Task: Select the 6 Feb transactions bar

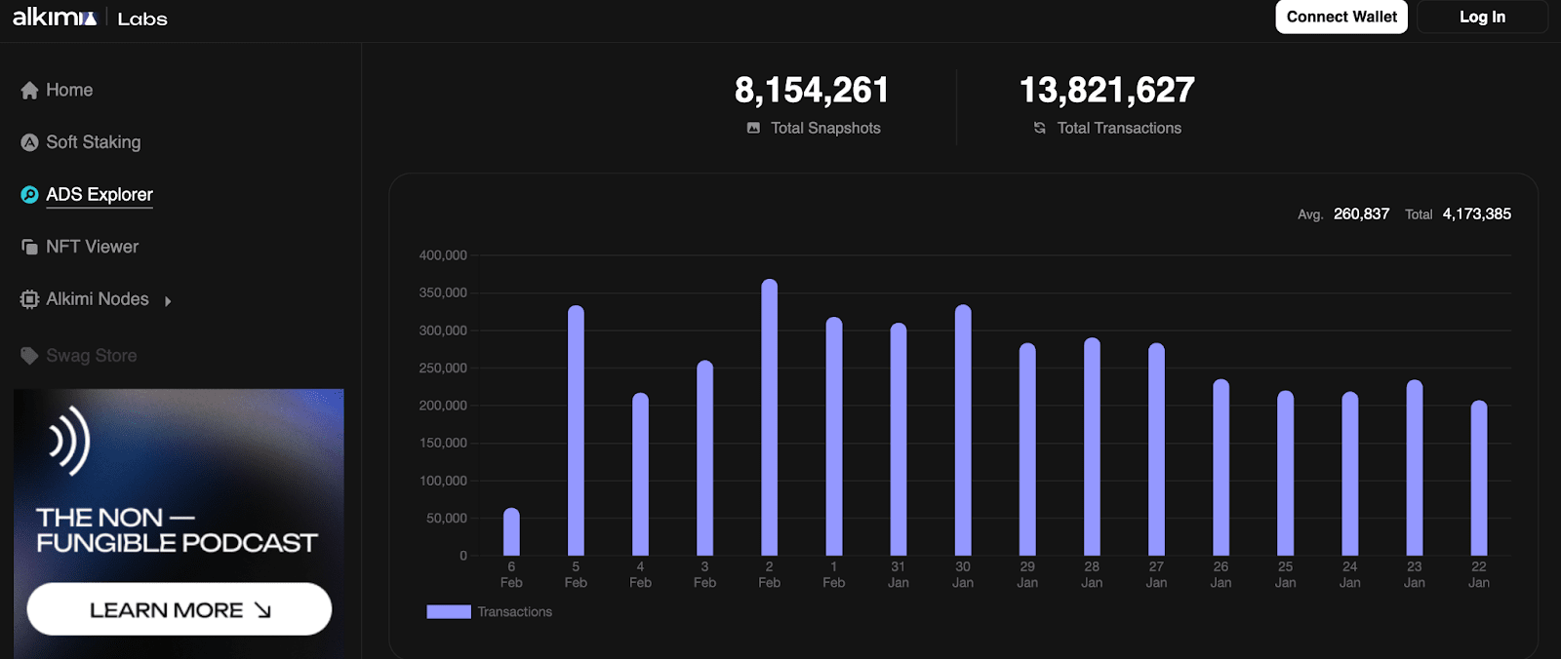Action: click(511, 532)
